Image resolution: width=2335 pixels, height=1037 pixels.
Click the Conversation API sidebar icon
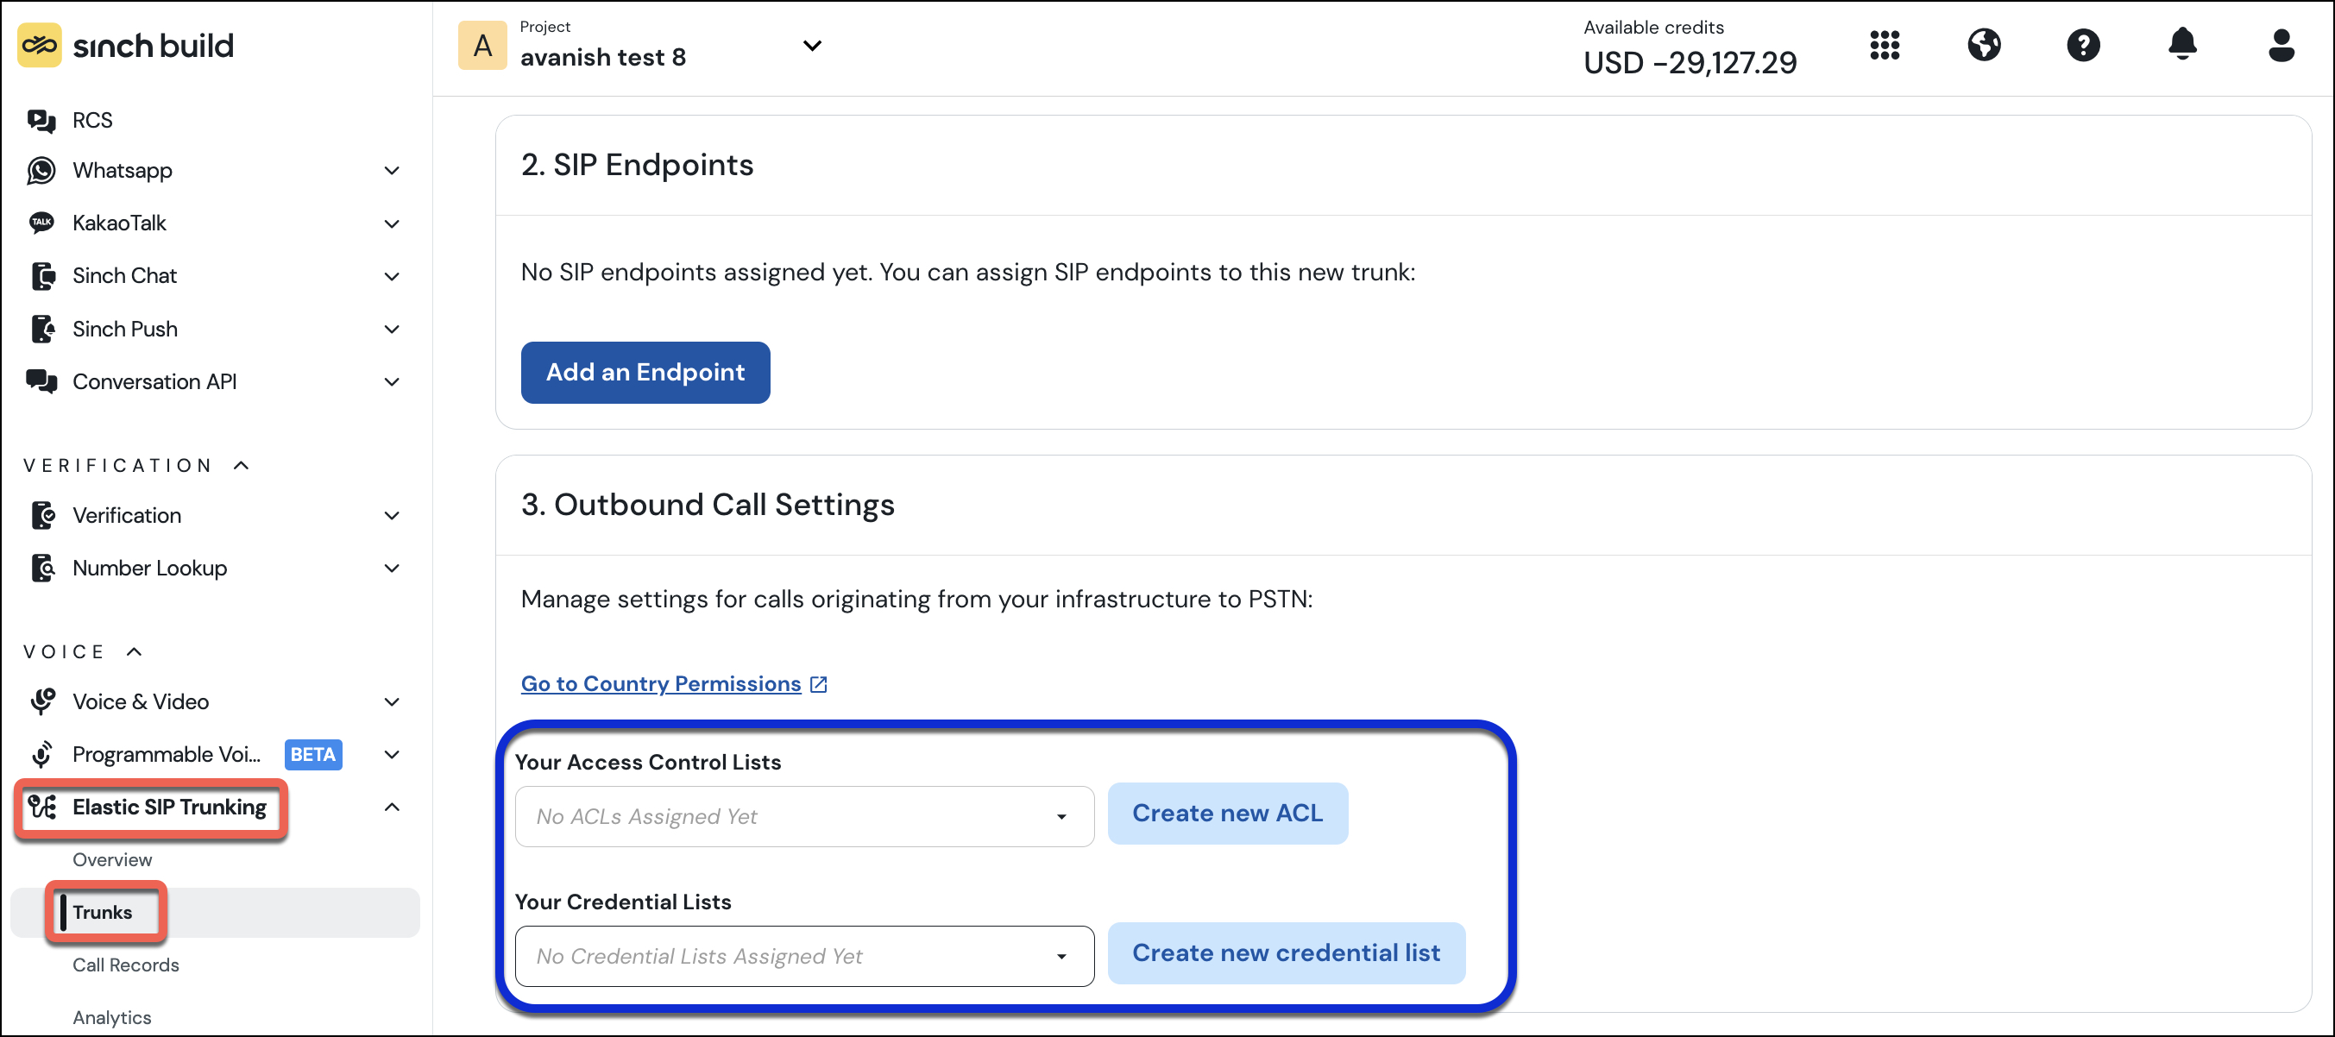click(41, 381)
